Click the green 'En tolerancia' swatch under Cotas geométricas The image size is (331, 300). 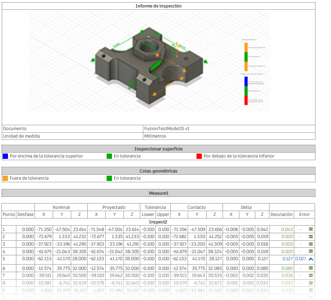[x=109, y=178]
